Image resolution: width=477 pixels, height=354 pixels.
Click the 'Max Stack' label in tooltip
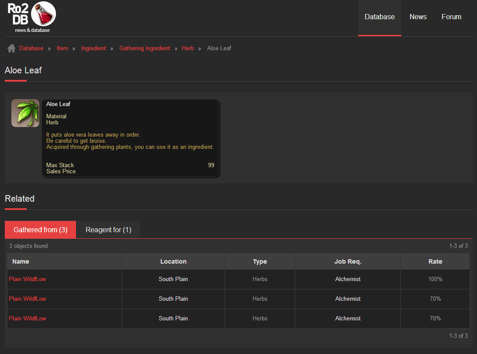[x=60, y=165]
